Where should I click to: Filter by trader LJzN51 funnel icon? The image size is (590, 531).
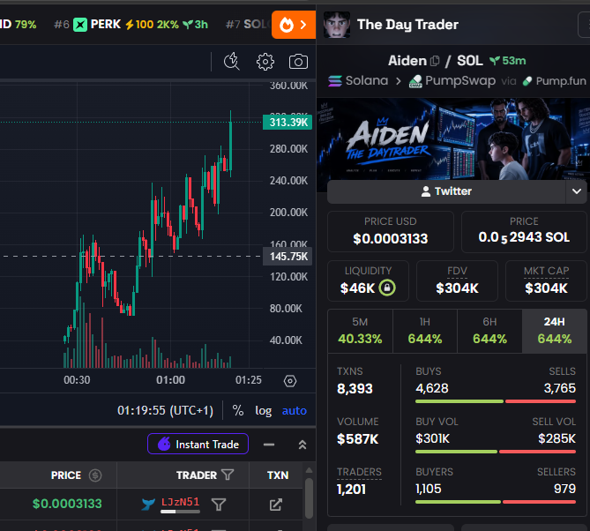[x=219, y=505]
